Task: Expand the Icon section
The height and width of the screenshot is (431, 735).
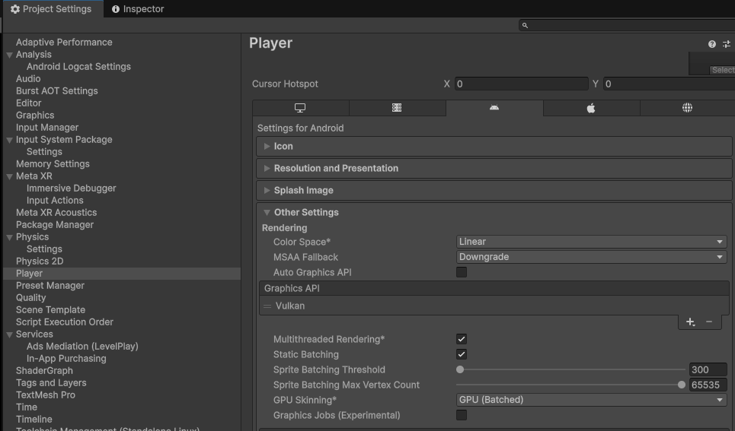Action: [494, 147]
